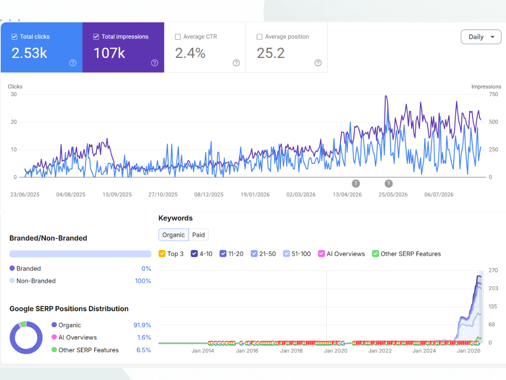This screenshot has height=380, width=506.
Task: Toggle Other SERP Features checkbox
Action: (x=376, y=254)
